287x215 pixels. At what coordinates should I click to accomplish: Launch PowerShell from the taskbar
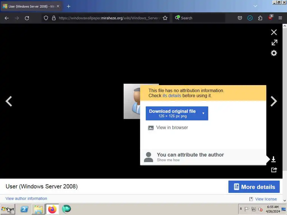tap(24, 209)
